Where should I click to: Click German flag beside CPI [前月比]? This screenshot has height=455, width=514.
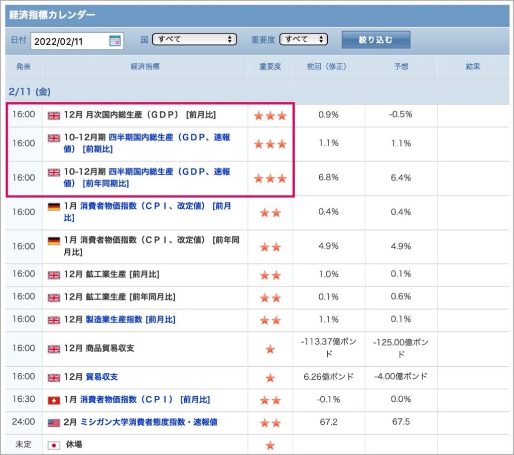click(x=54, y=207)
